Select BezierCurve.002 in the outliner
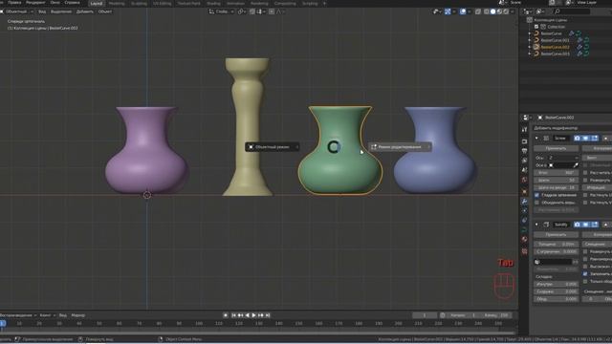The image size is (612, 344). pos(555,47)
